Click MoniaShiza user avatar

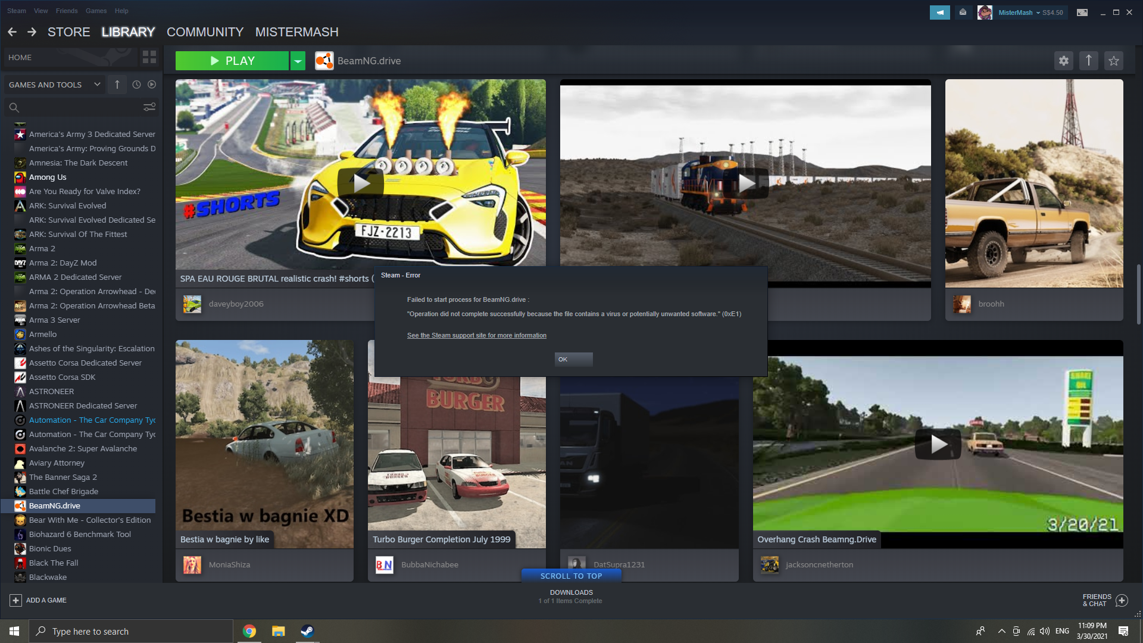tap(192, 565)
